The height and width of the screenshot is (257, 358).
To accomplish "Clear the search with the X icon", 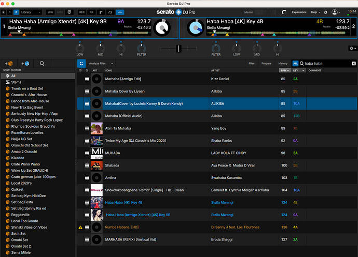I will (x=354, y=64).
